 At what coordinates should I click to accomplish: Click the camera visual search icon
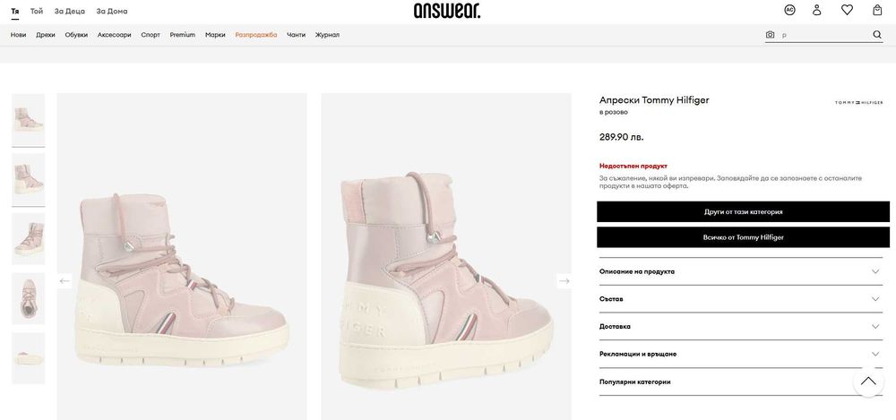(x=770, y=35)
